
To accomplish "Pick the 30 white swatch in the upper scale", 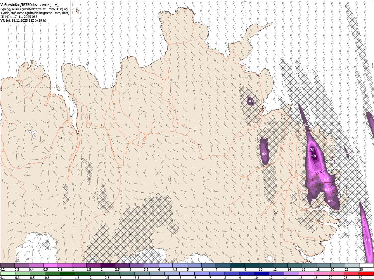I will (366, 265).
